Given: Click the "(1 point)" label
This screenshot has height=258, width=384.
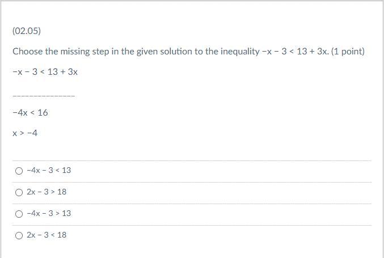Looking at the screenshot, I should (348, 52).
